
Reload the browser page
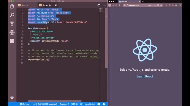(x=116, y=5)
